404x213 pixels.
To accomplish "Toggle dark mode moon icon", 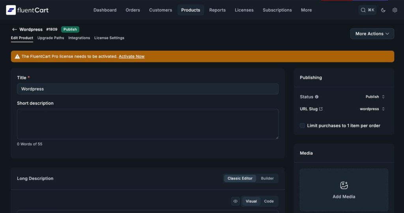I will click(x=383, y=10).
